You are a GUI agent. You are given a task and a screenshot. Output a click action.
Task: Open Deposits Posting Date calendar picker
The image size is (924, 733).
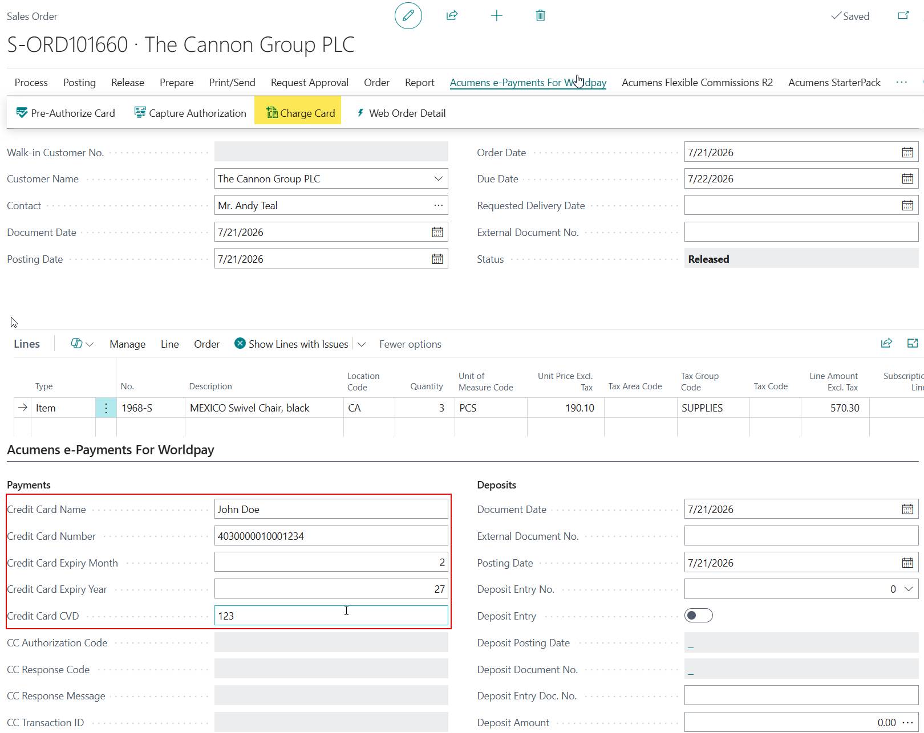coord(907,563)
